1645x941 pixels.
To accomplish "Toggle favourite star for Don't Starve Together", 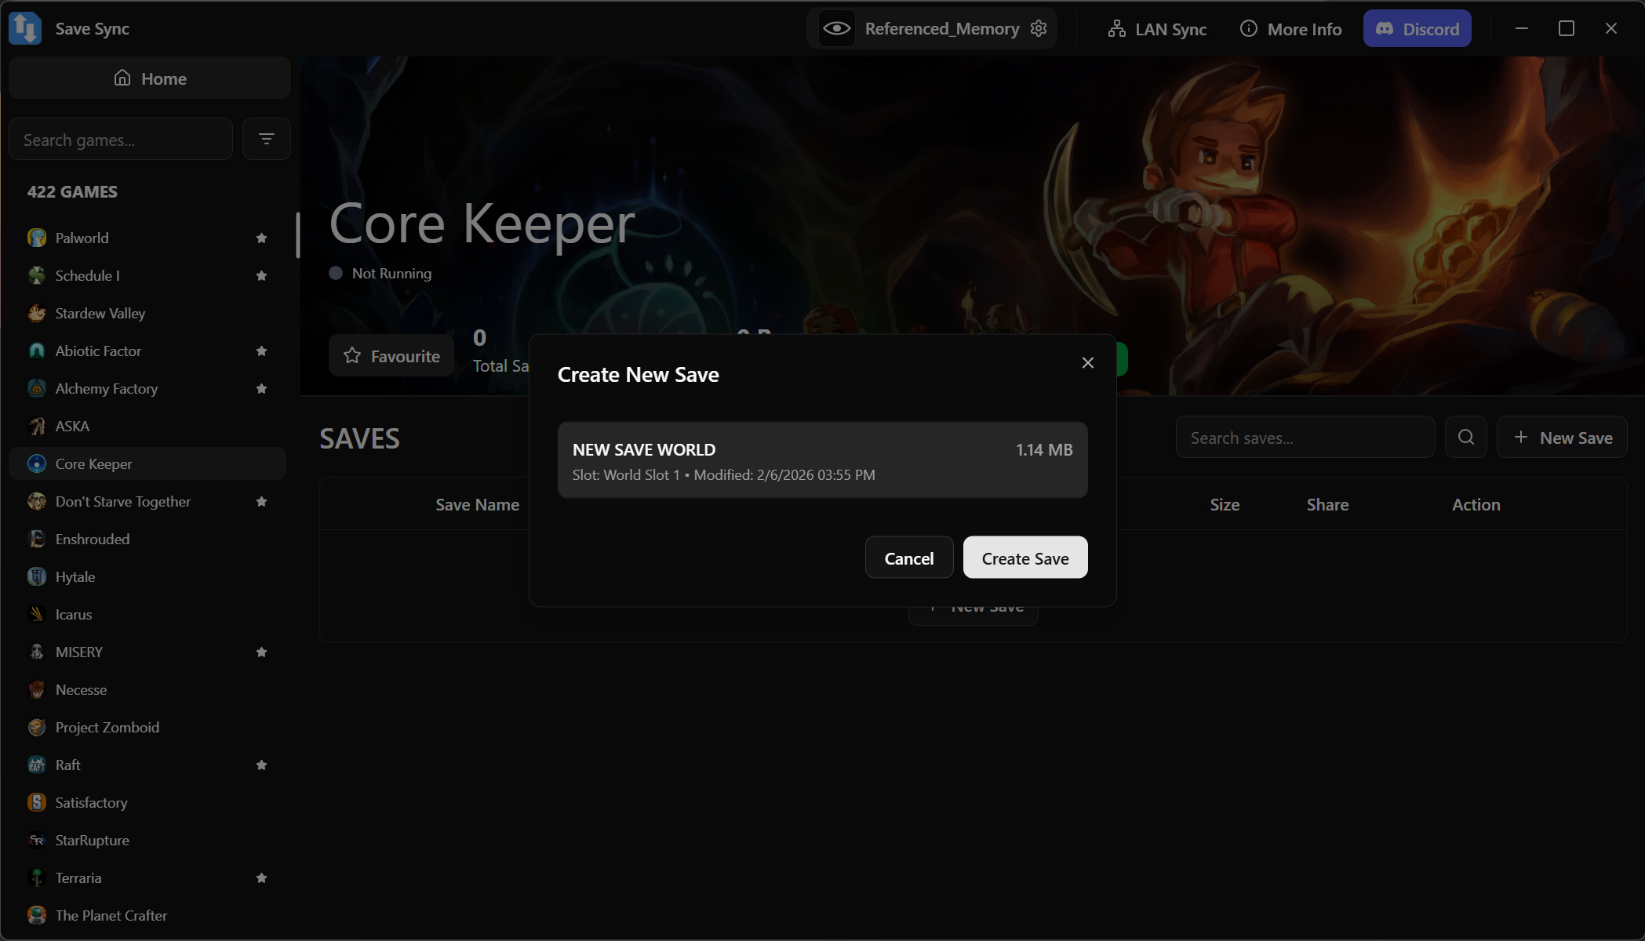I will pyautogui.click(x=262, y=501).
